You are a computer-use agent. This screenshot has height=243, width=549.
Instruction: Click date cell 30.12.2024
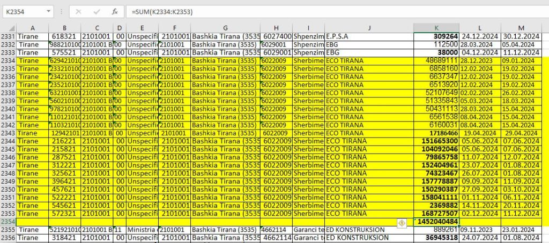tap(522, 36)
